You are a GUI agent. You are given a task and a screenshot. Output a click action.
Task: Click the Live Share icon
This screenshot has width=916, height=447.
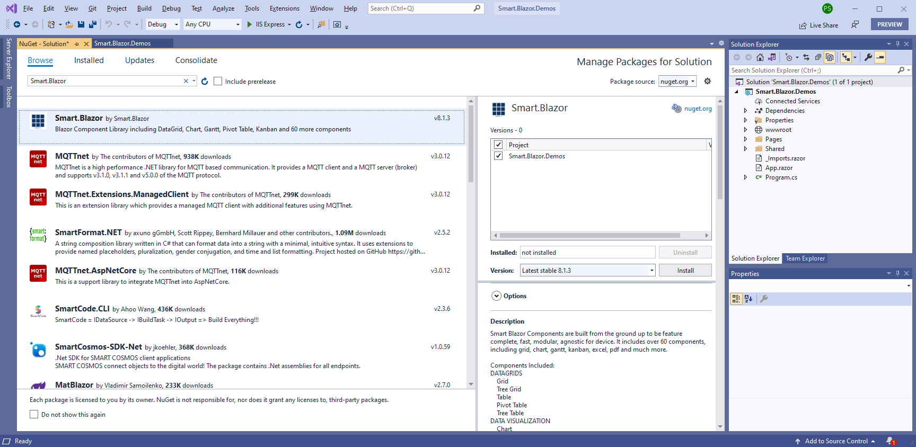[x=803, y=25]
